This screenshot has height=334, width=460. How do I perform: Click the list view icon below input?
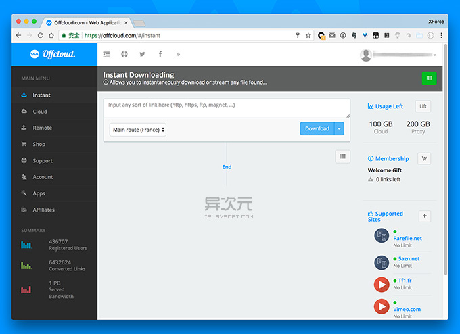point(343,156)
